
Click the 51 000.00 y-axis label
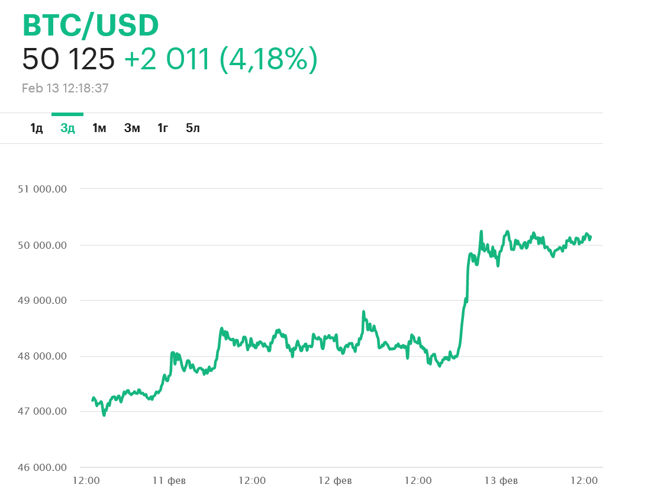(42, 190)
